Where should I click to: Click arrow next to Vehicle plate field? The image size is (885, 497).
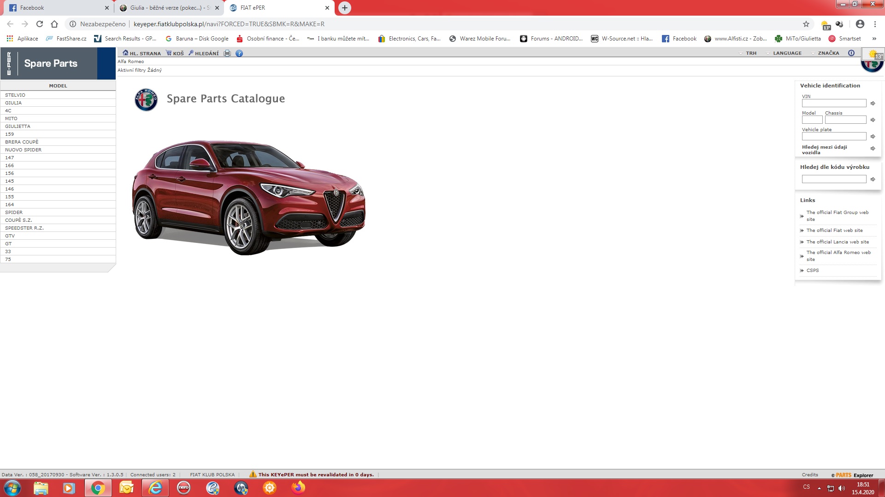pos(873,137)
